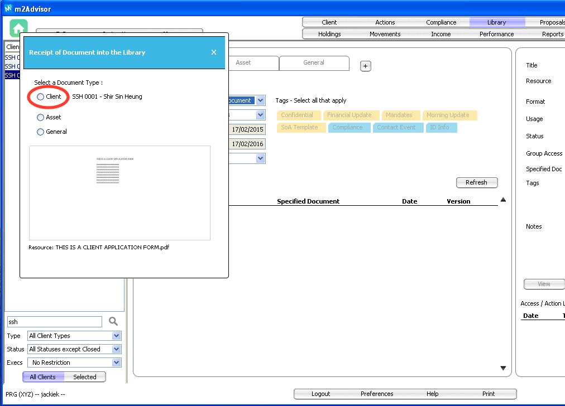This screenshot has height=406, width=565.
Task: Click the Logout button
Action: (x=320, y=394)
